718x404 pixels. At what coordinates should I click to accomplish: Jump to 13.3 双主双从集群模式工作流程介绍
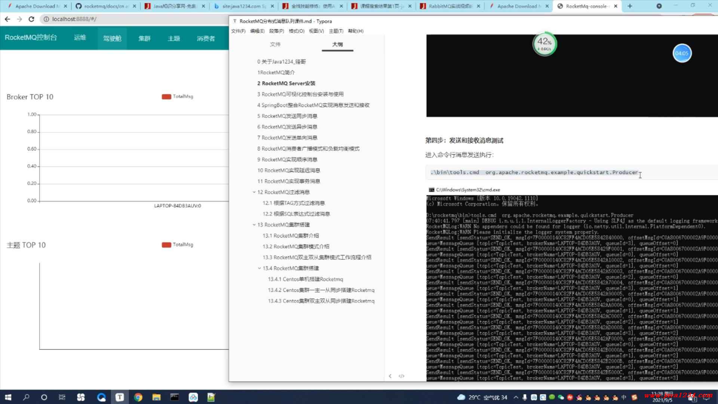pos(317,257)
